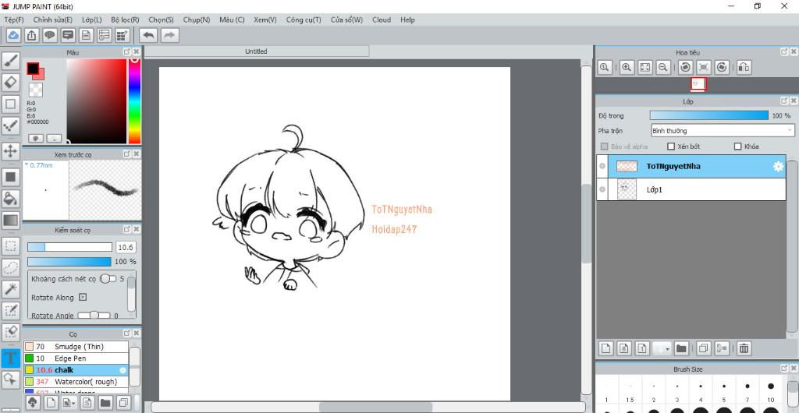Select the Lớp1 layer
Screen dimensions: 799x413
pyautogui.click(x=691, y=189)
